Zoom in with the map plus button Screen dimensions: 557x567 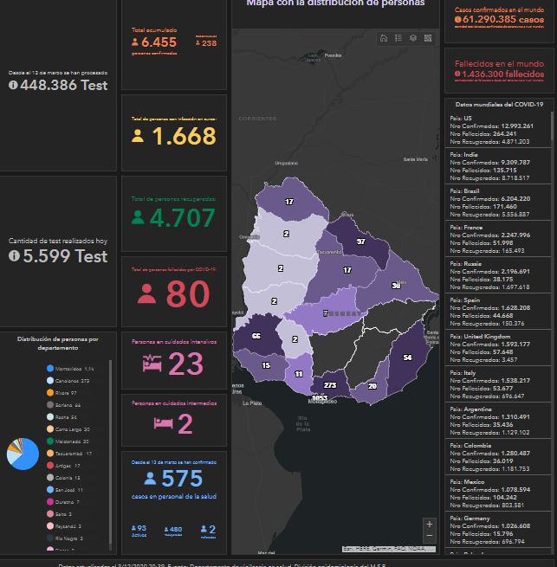pos(430,524)
